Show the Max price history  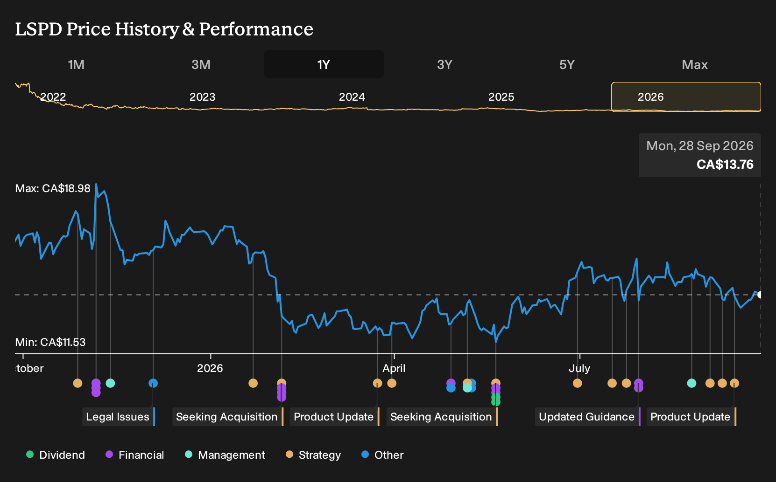(x=695, y=64)
